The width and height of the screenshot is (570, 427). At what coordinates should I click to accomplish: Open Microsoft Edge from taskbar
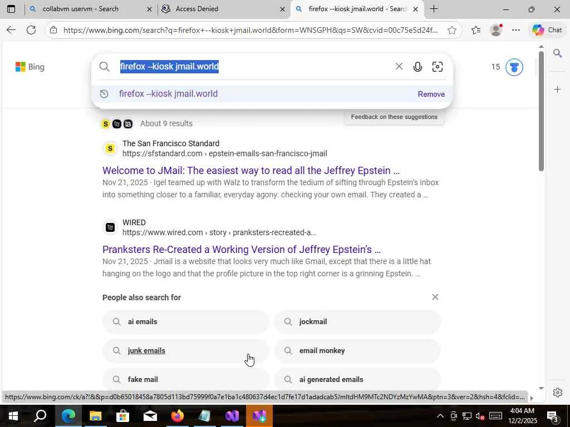point(68,416)
